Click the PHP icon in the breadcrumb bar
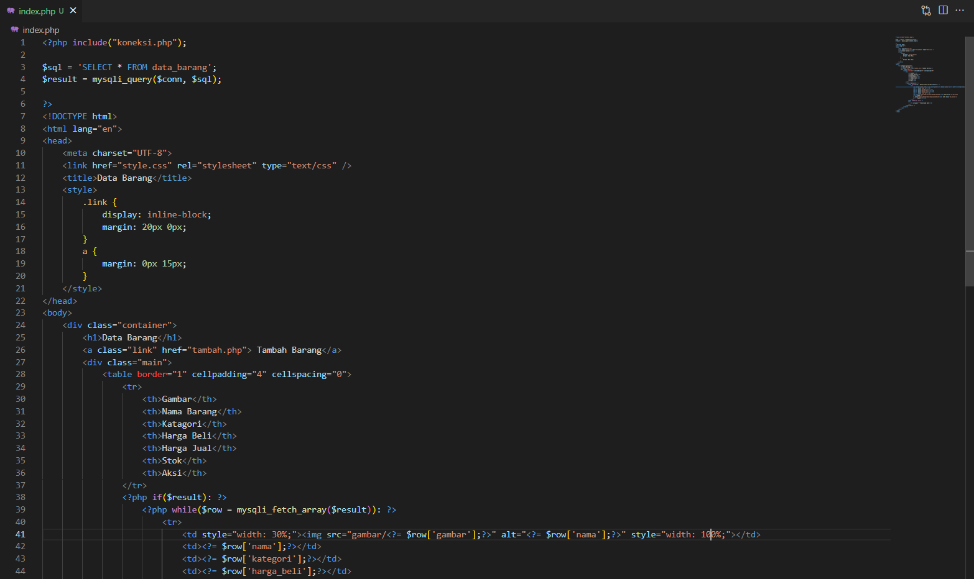974x579 pixels. (x=14, y=29)
